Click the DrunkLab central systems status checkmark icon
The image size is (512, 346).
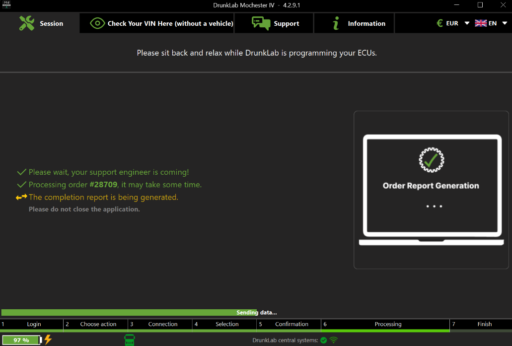(324, 340)
